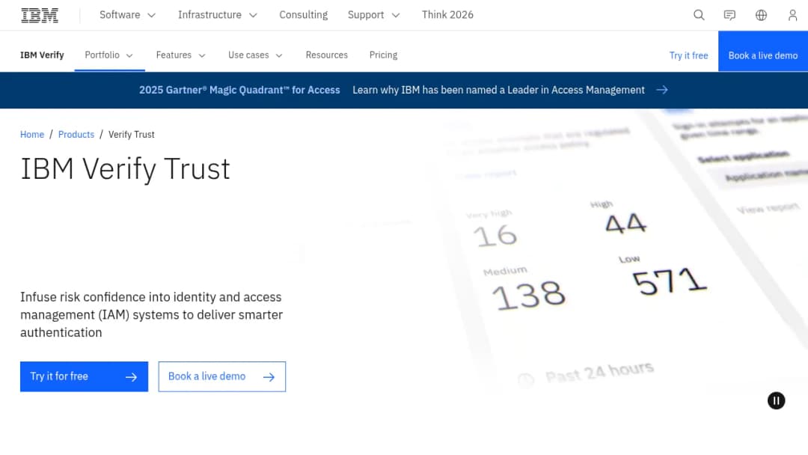This screenshot has height=455, width=808.
Task: Click the top Book a live demo button
Action: pyautogui.click(x=762, y=52)
